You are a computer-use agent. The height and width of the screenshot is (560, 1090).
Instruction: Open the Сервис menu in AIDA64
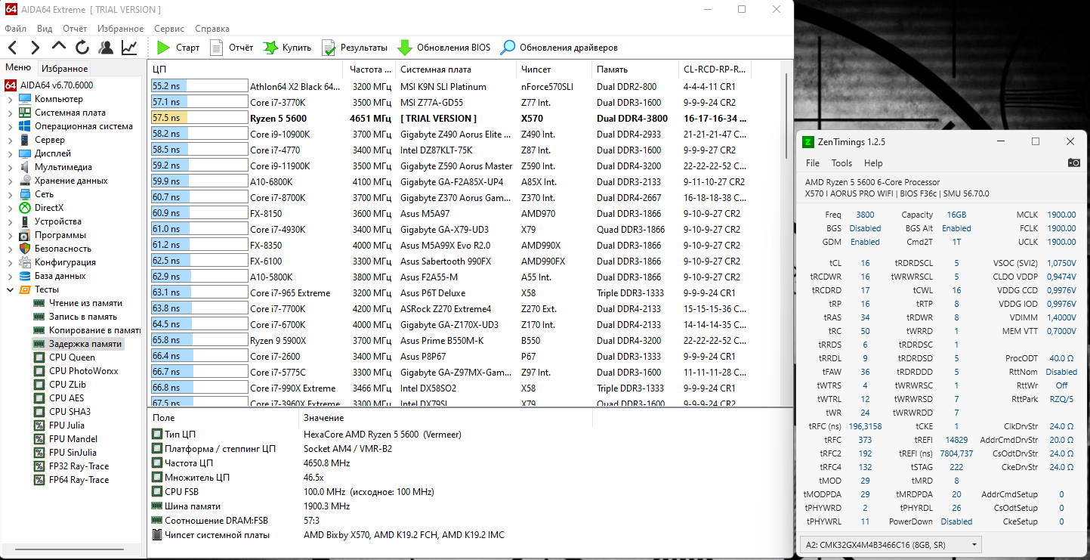169,29
